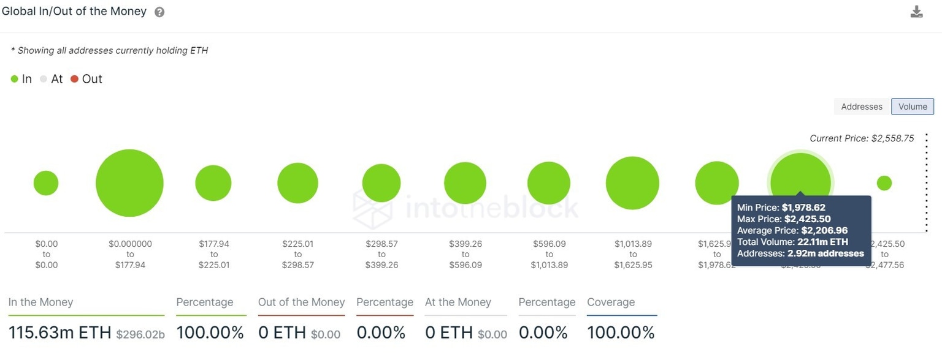Click the green In legend dot

[13, 78]
